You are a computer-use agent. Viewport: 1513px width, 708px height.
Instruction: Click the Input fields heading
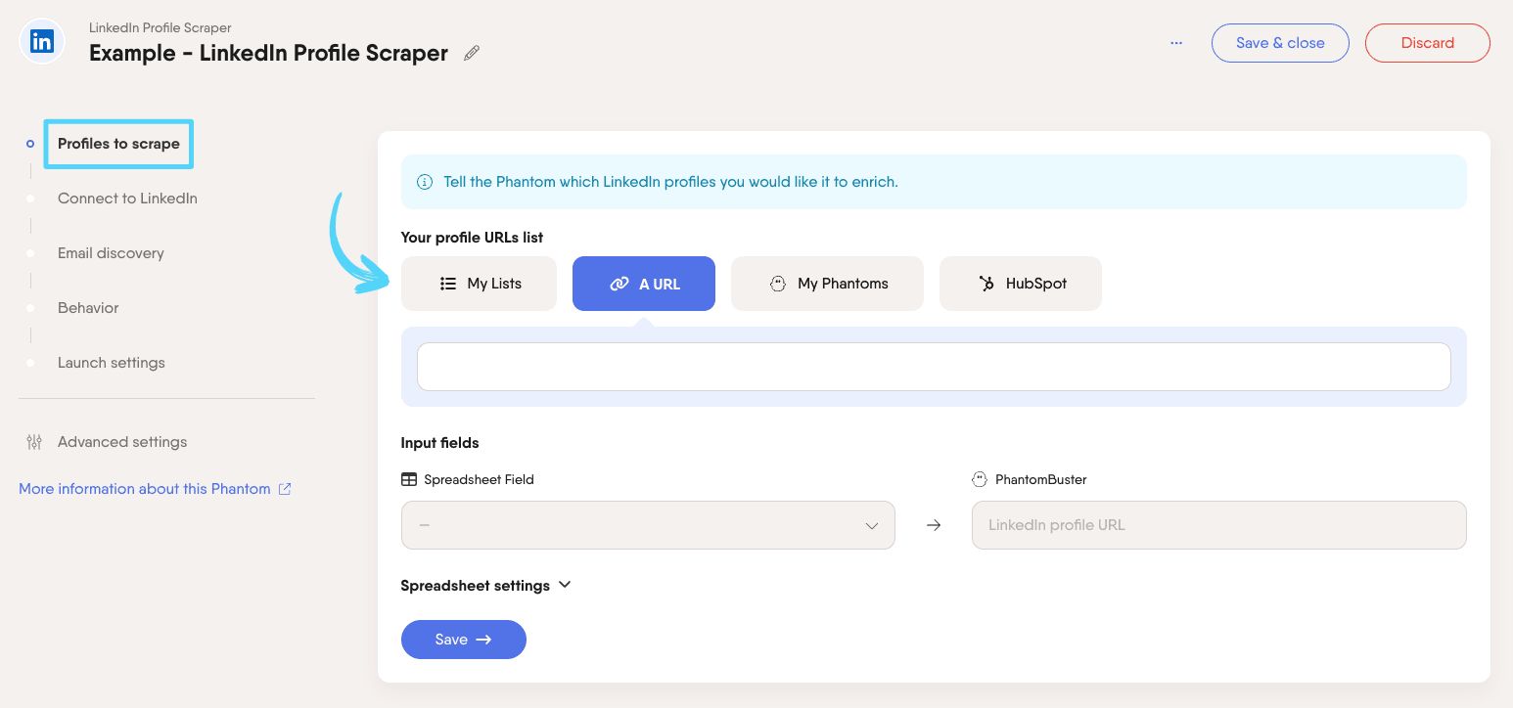click(439, 443)
